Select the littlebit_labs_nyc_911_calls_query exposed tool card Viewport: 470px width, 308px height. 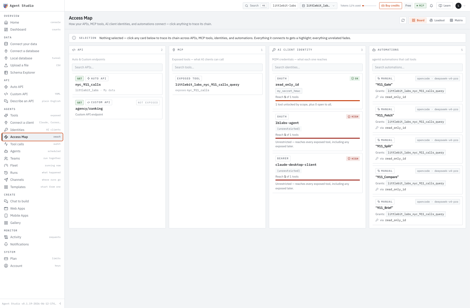point(217,84)
